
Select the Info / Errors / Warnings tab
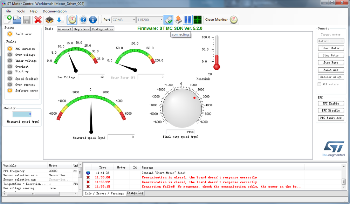(104, 193)
